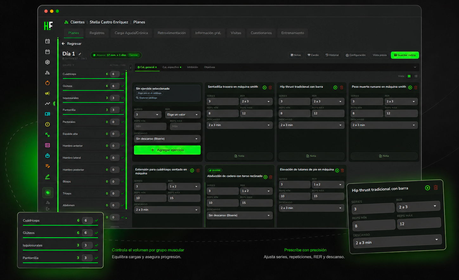Open the RER 'Elige un valor' dropdown
The width and height of the screenshot is (459, 280).
tap(183, 114)
